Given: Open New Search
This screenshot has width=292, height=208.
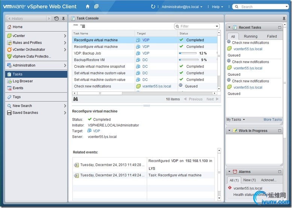Looking at the screenshot, I should pos(36,106).
